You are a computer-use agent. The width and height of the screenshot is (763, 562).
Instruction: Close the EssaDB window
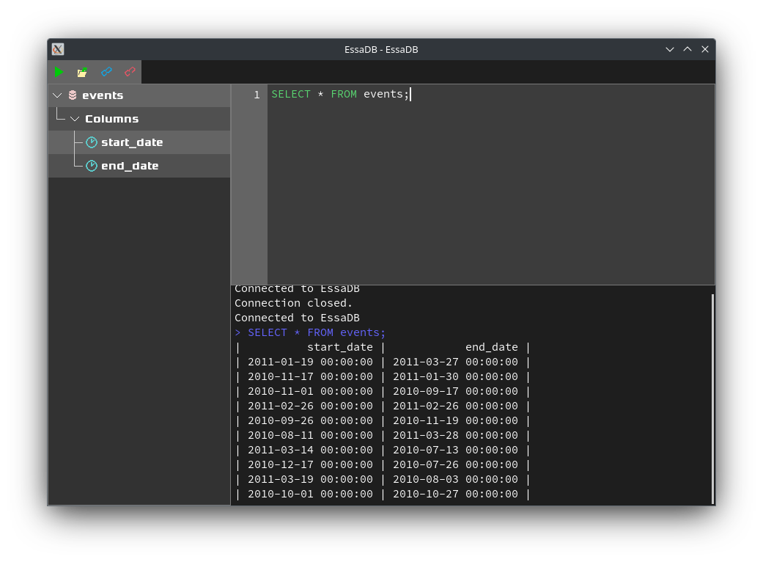(x=704, y=49)
